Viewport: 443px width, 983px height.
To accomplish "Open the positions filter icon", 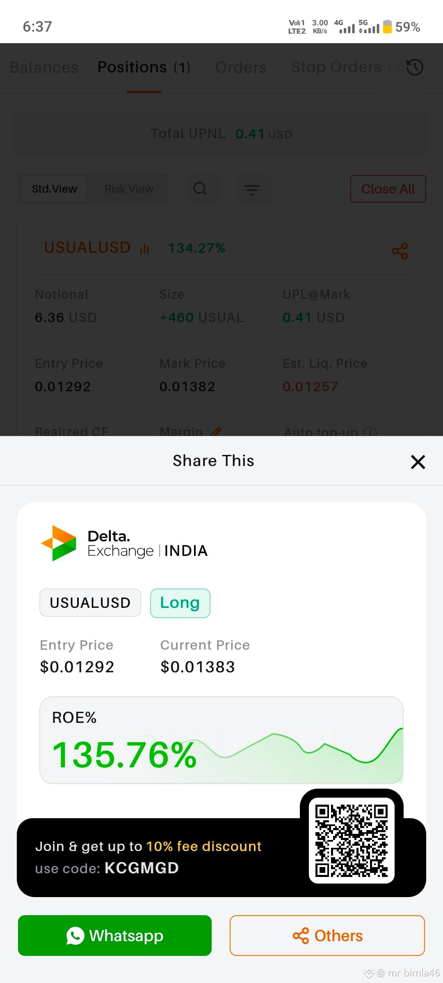I will click(252, 189).
